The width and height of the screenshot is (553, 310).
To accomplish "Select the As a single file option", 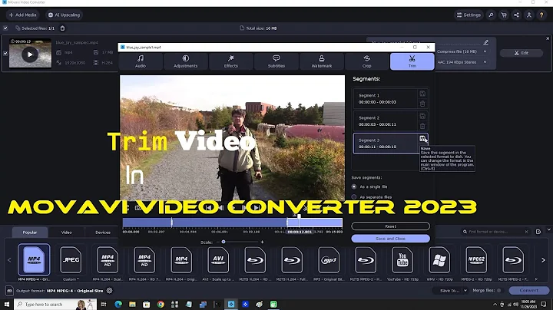I will pyautogui.click(x=354, y=186).
